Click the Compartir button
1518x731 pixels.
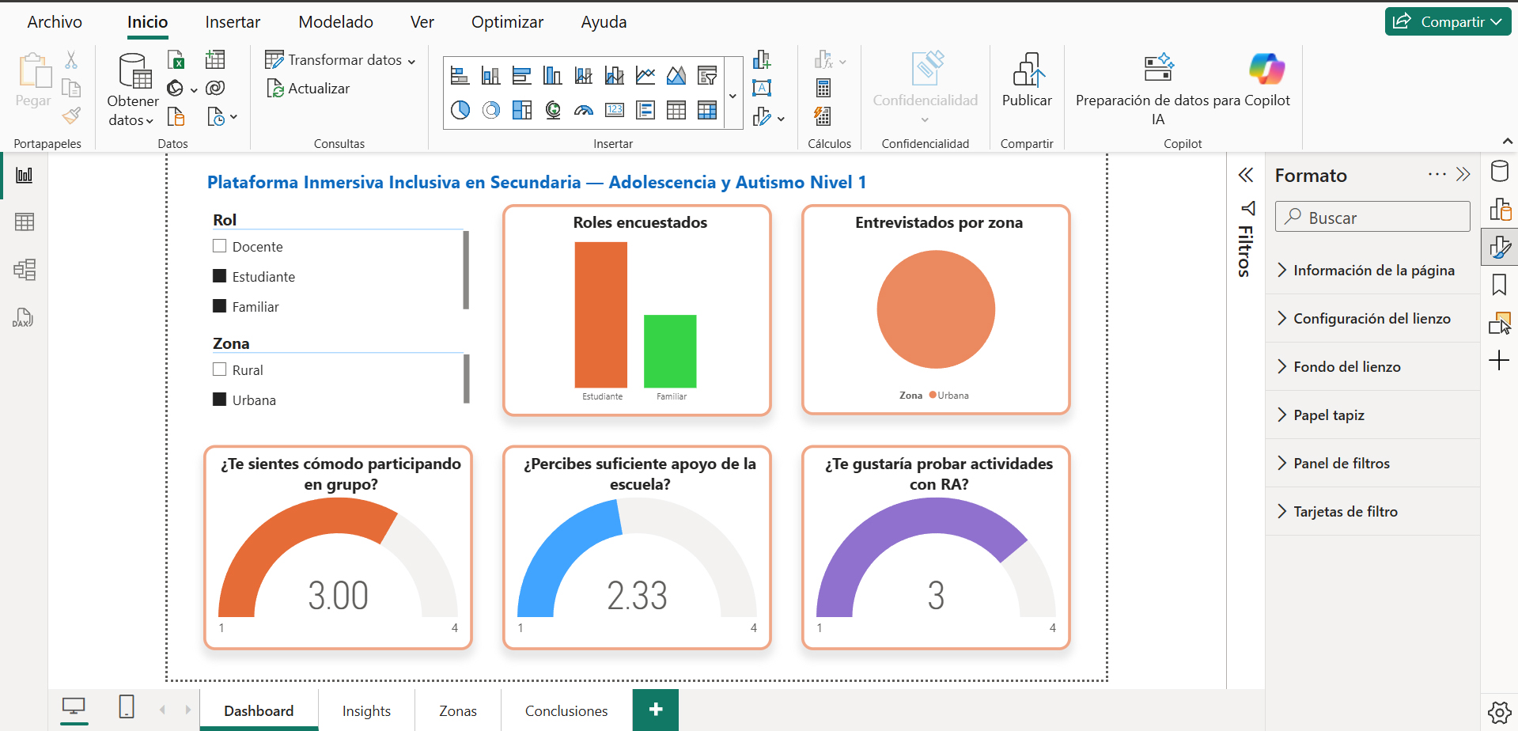(x=1447, y=22)
